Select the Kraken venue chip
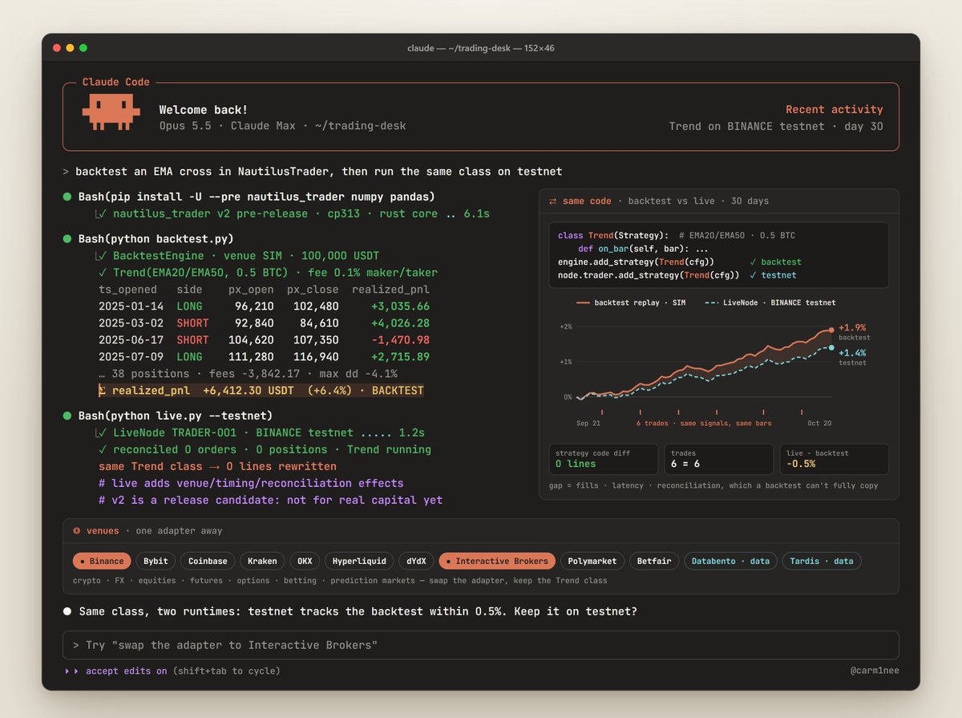The height and width of the screenshot is (718, 962). pos(261,562)
